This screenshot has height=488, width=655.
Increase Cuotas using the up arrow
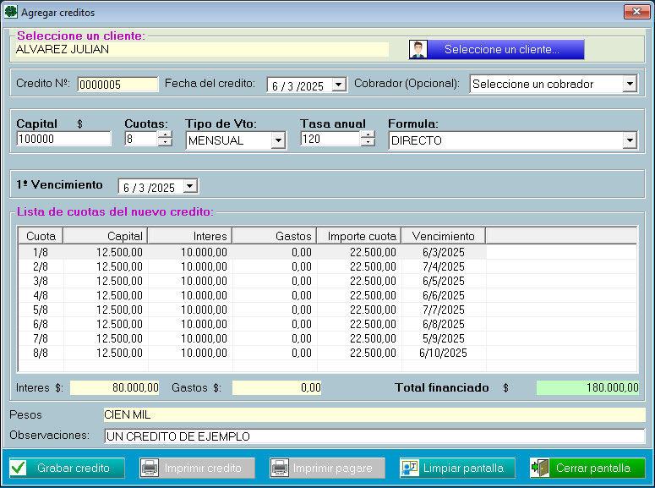point(164,135)
